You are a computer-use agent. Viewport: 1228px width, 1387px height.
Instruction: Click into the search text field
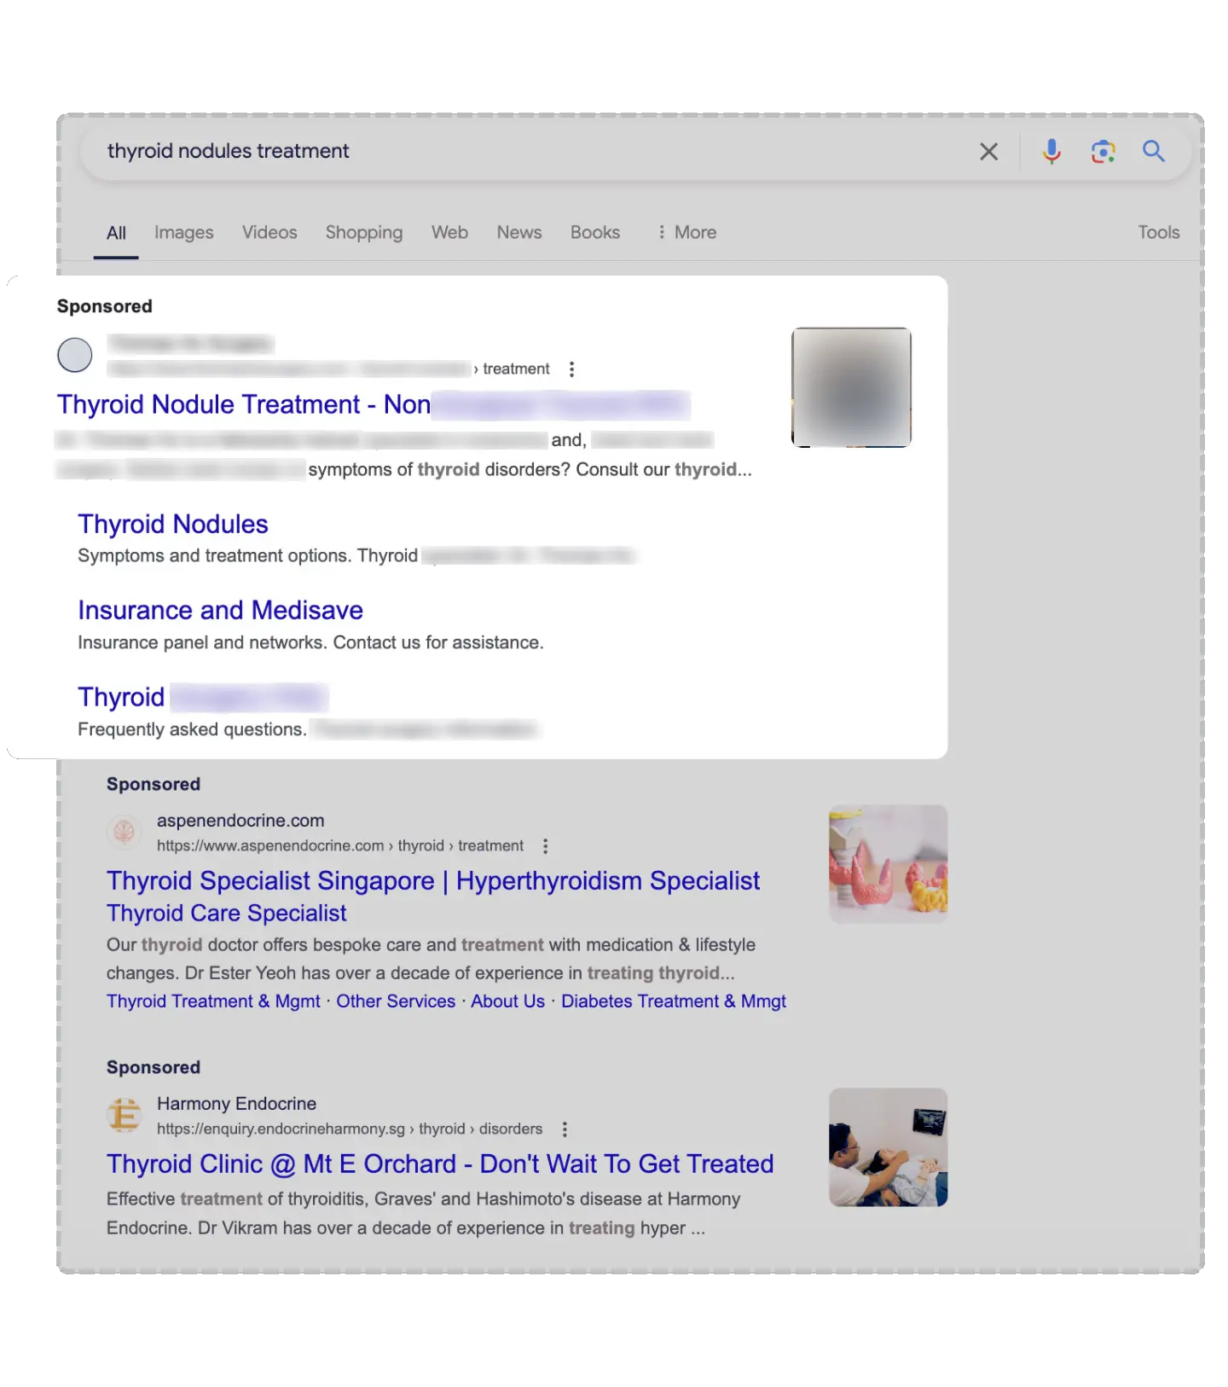[512, 152]
